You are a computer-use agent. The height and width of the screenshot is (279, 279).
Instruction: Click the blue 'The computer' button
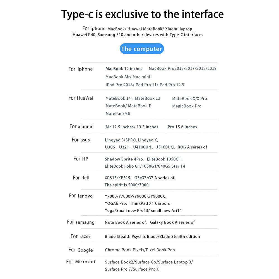tap(142, 49)
